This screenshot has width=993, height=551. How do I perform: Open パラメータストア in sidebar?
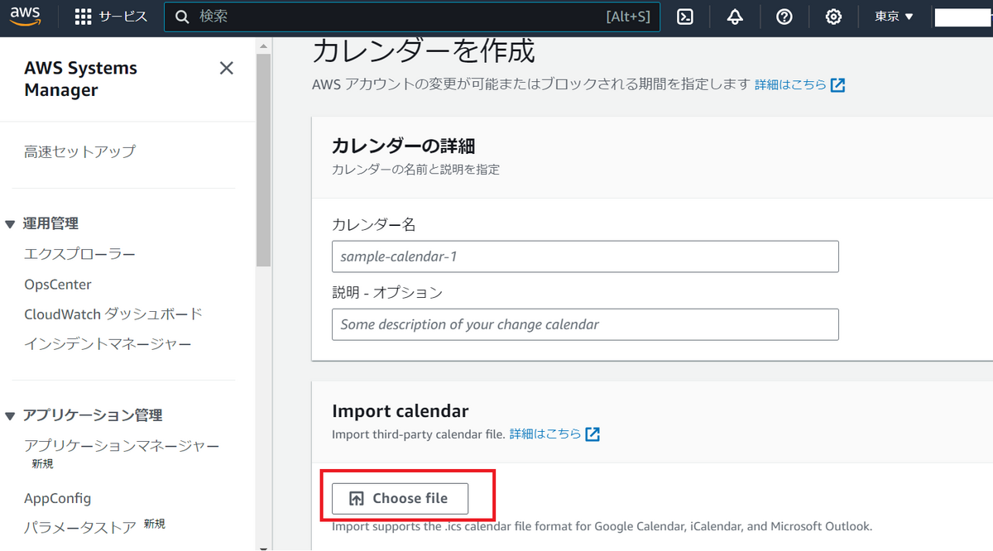tap(79, 526)
